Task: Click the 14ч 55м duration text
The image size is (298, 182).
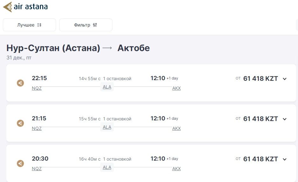Action: [x=90, y=79]
